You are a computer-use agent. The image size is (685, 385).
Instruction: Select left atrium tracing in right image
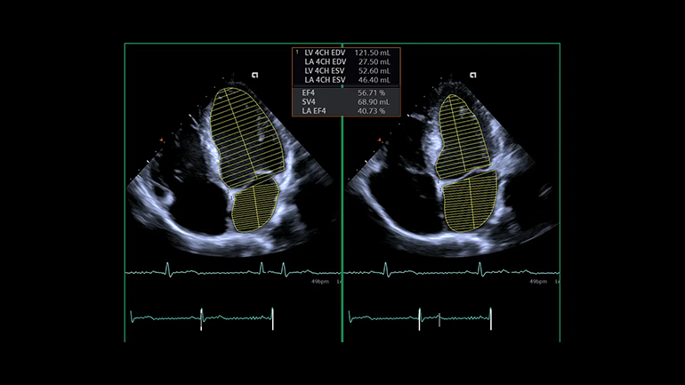pyautogui.click(x=471, y=201)
